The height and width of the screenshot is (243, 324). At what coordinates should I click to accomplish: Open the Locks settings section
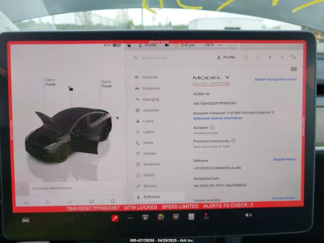coord(145,121)
